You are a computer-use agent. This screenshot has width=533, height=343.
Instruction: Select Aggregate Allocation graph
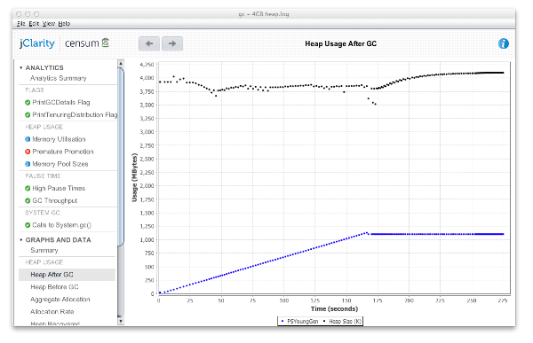click(60, 300)
